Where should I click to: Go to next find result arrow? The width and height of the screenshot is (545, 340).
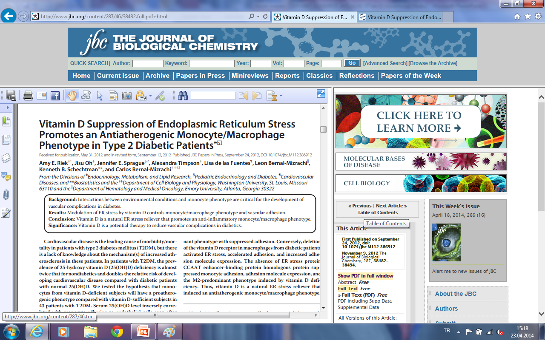click(x=257, y=96)
